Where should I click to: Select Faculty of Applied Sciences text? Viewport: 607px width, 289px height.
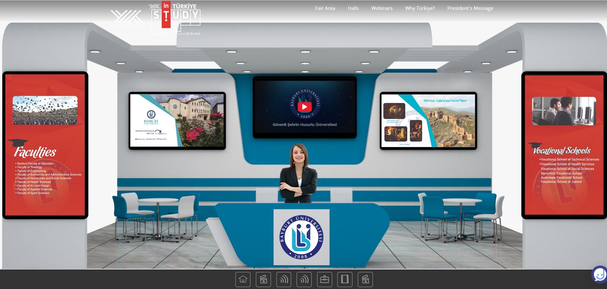(x=35, y=189)
